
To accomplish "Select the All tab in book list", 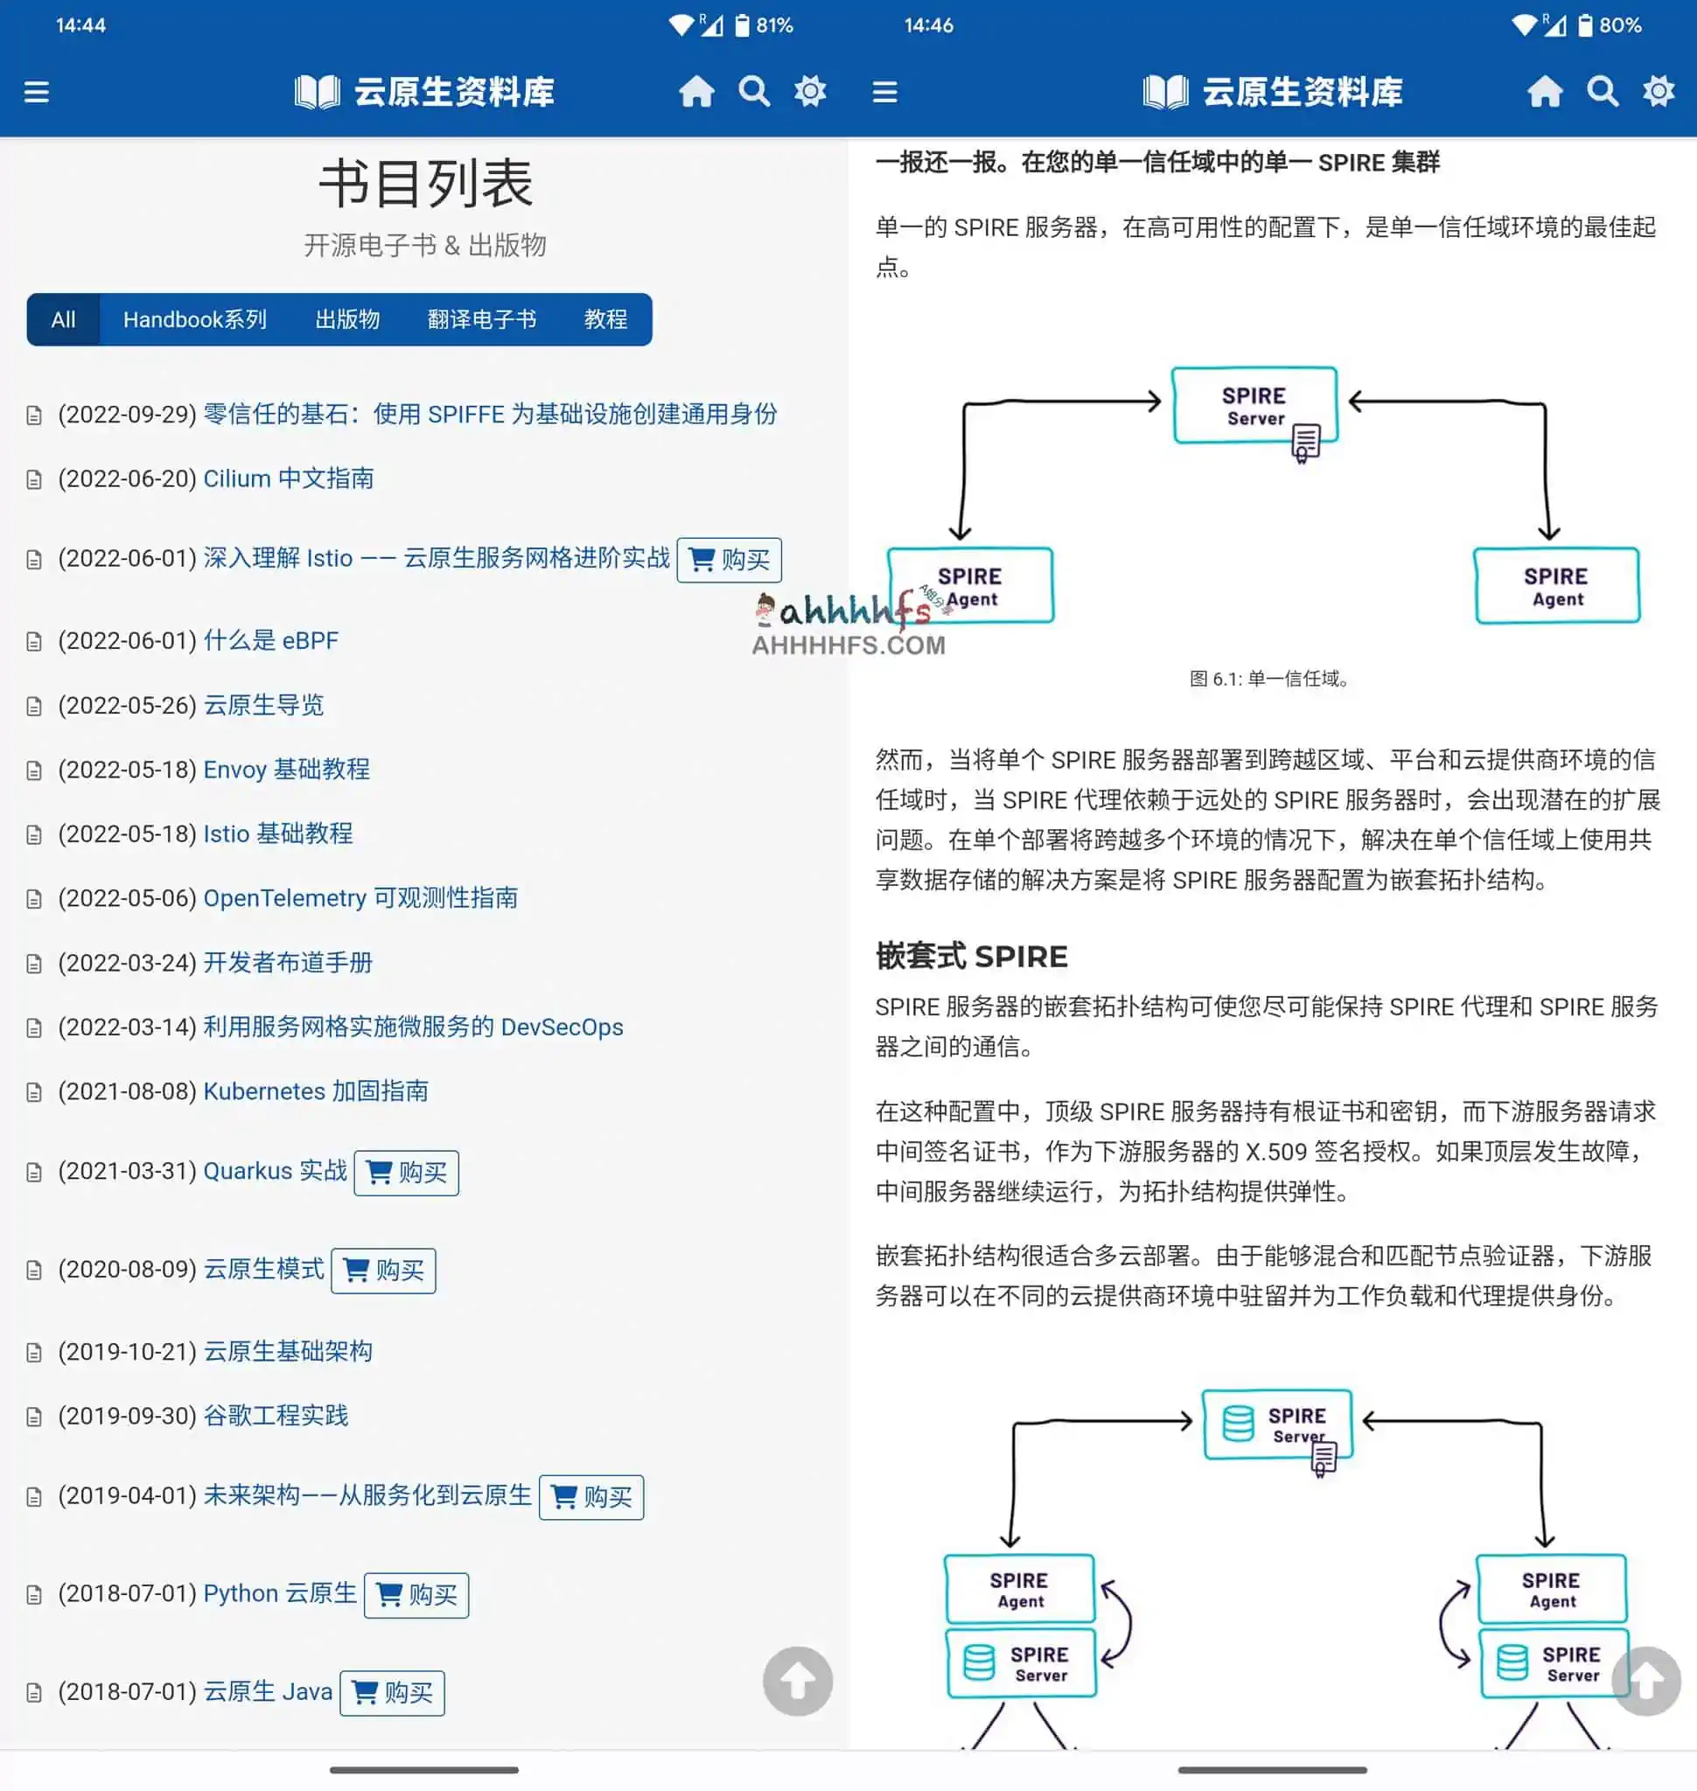I will pos(64,319).
